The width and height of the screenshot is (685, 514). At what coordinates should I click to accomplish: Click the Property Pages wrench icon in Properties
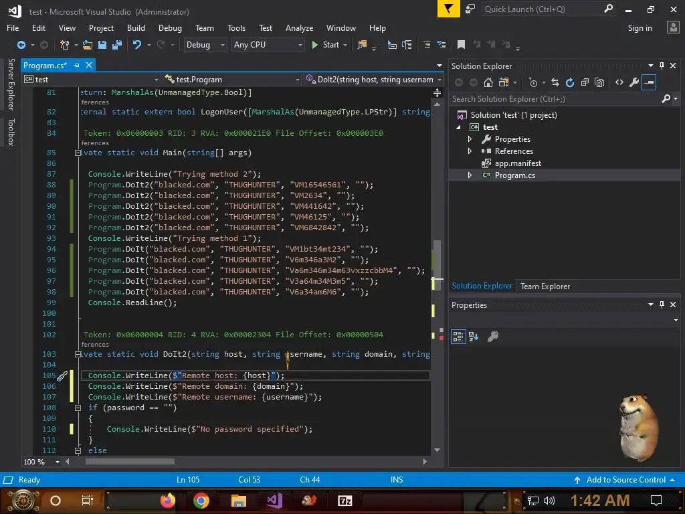coord(493,337)
